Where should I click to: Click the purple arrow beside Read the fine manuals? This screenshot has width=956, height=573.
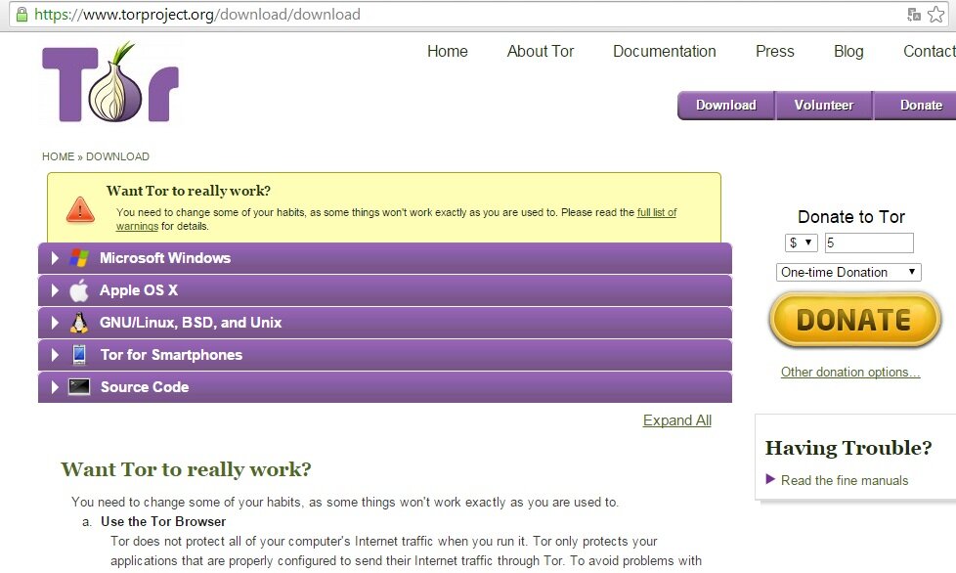pos(770,480)
